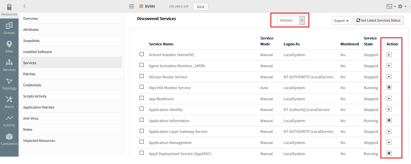Go to the Patches menu item
The image size is (411, 164).
click(x=29, y=74)
